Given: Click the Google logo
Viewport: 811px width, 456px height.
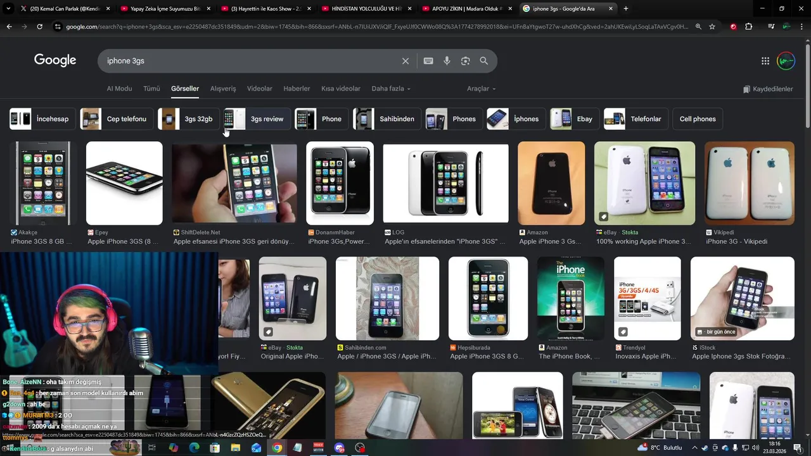Looking at the screenshot, I should [55, 60].
